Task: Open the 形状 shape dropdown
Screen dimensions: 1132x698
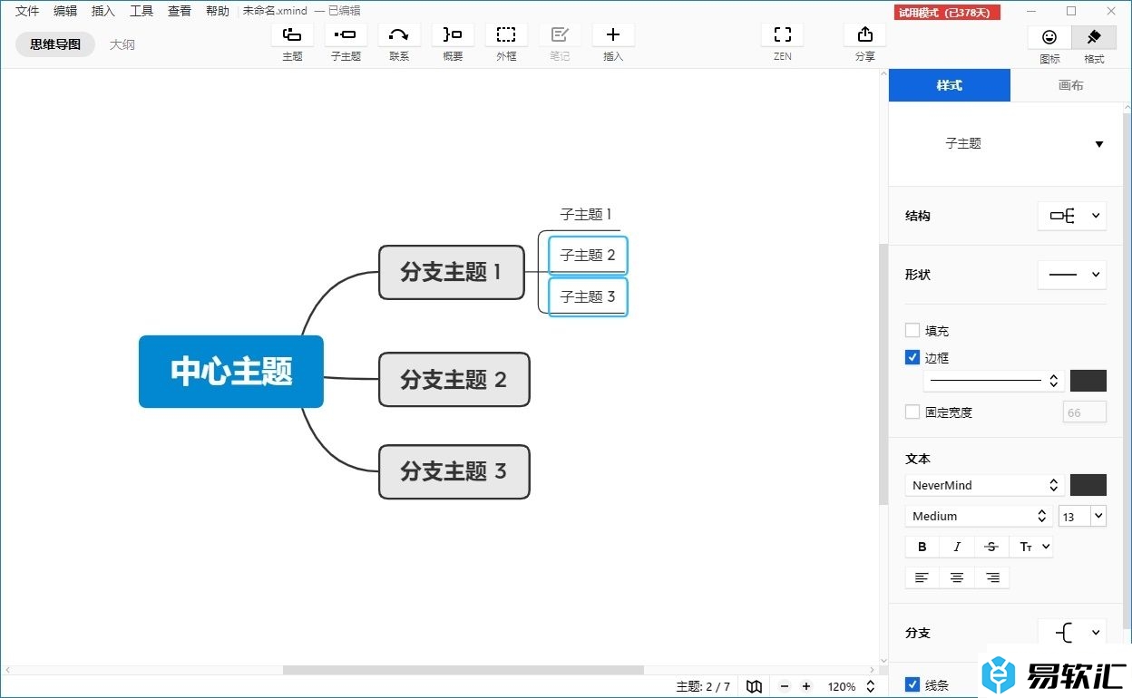Action: (x=1072, y=275)
